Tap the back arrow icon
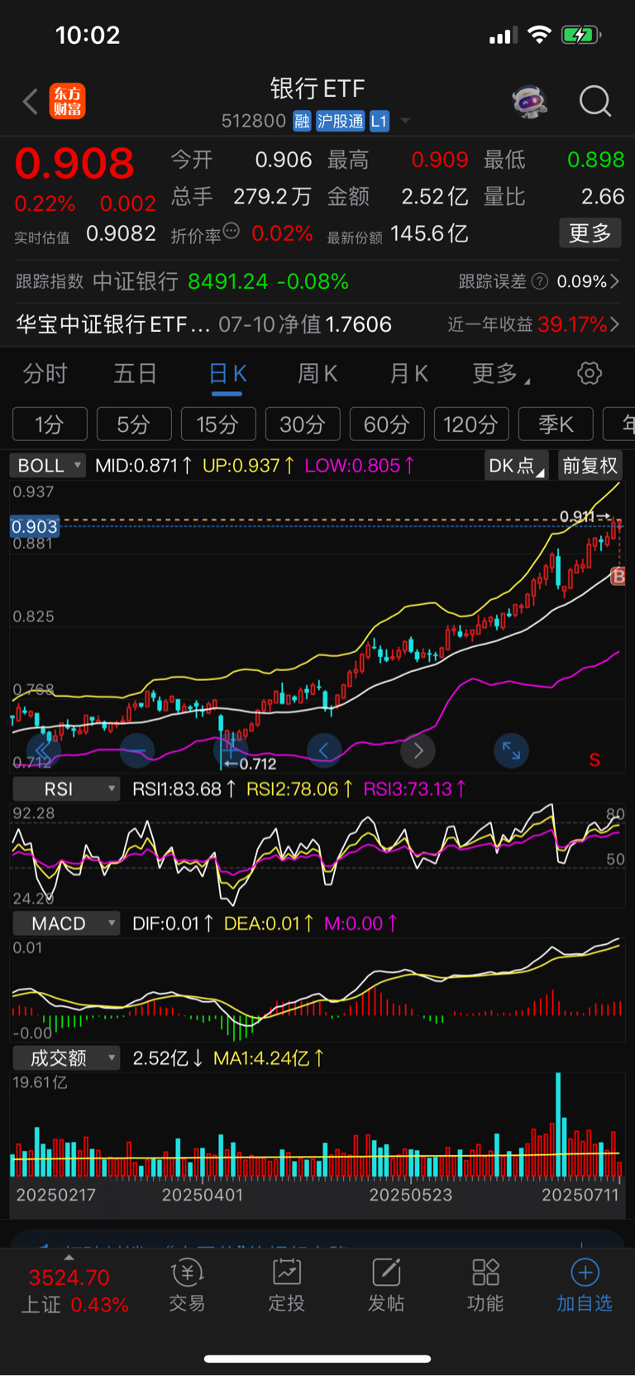 31,102
